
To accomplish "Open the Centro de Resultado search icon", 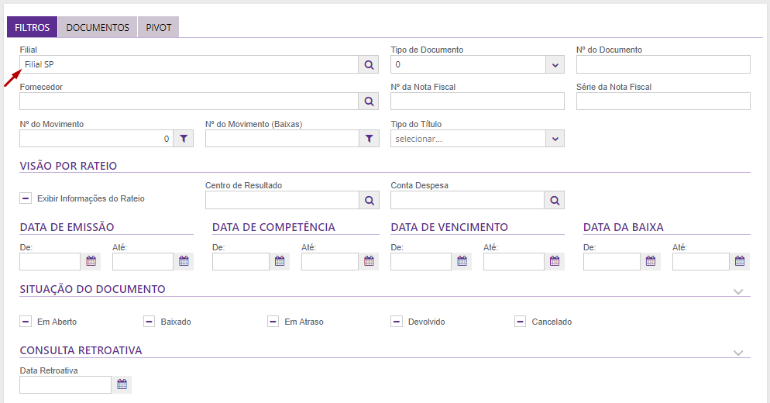I will pos(370,201).
